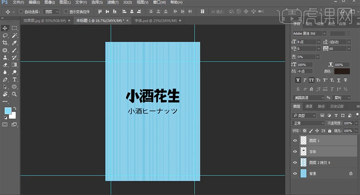Open the 窗口(W) menu

click(159, 2)
